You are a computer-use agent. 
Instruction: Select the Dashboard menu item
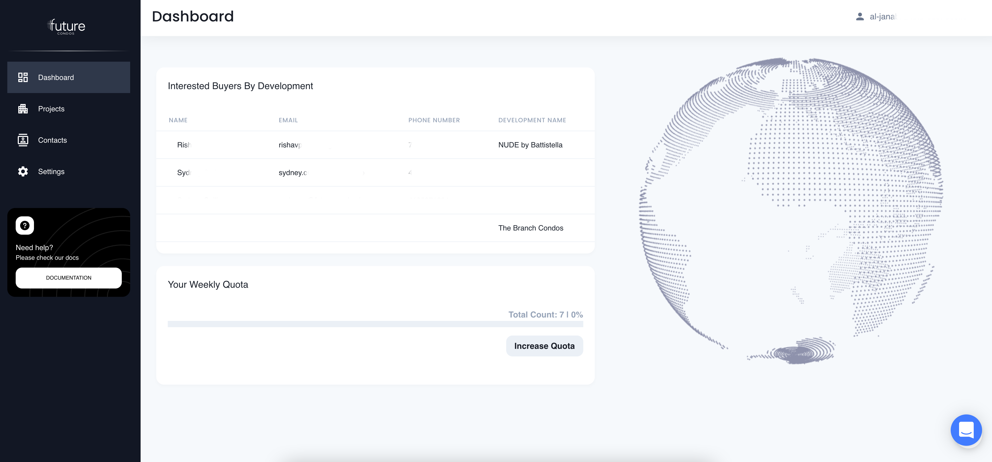tap(56, 77)
